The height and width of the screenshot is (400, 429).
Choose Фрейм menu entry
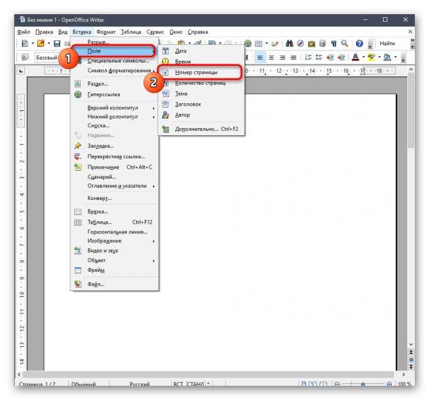115,271
